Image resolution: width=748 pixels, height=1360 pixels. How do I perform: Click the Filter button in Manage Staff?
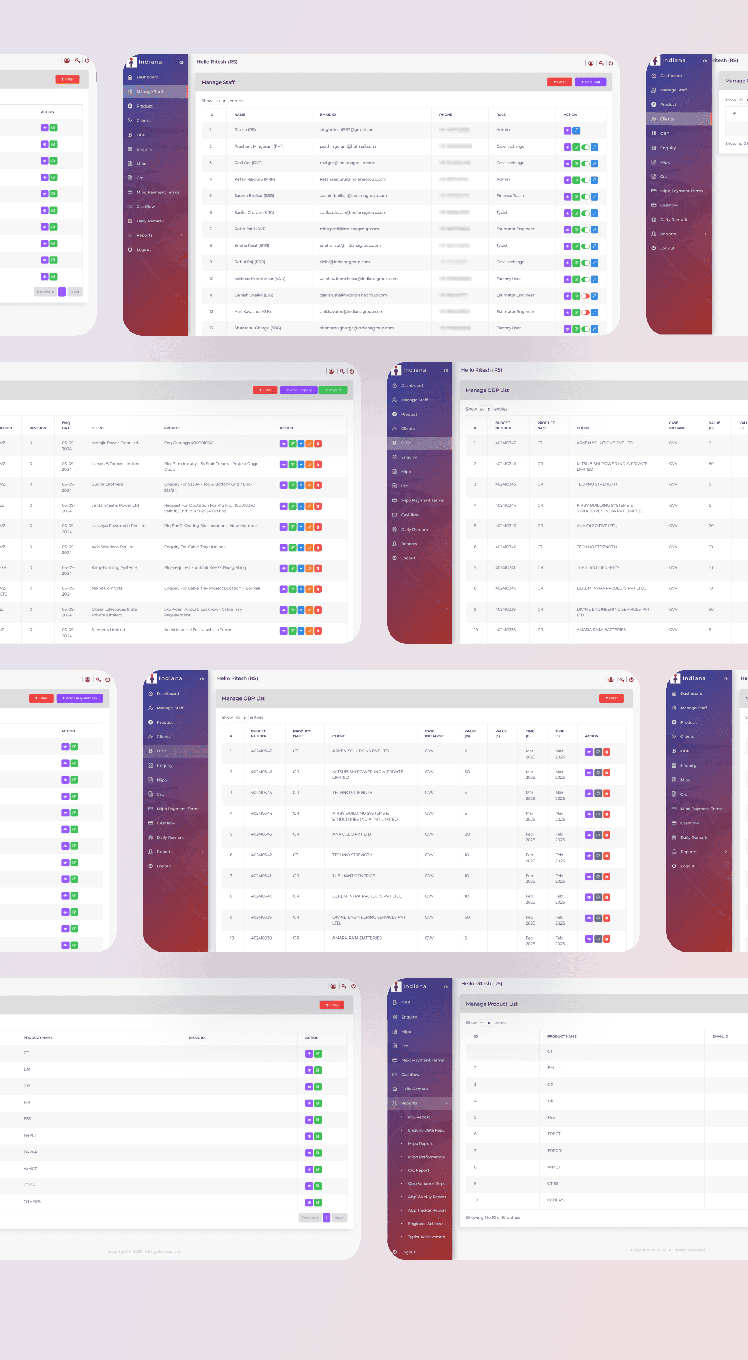click(x=559, y=82)
